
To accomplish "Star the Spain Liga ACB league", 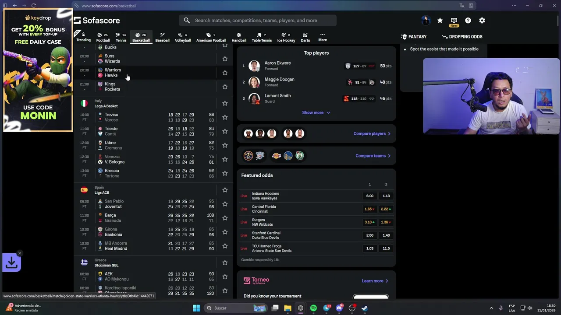I will (x=225, y=190).
